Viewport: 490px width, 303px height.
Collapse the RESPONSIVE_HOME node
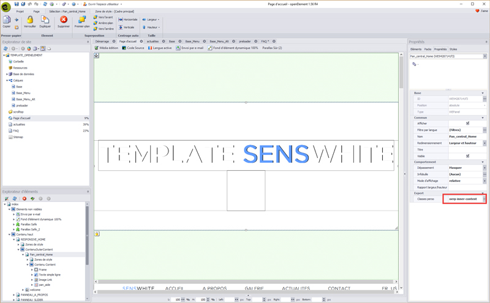point(13,239)
